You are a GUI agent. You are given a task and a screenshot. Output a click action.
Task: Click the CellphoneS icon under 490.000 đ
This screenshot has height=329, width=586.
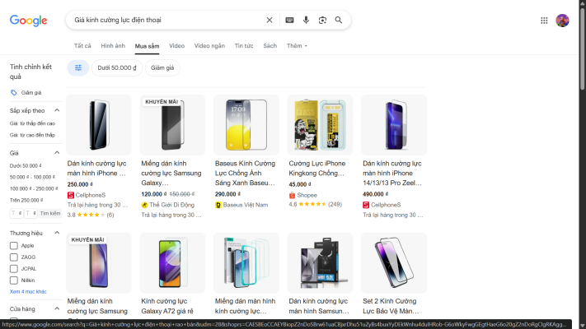point(366,205)
